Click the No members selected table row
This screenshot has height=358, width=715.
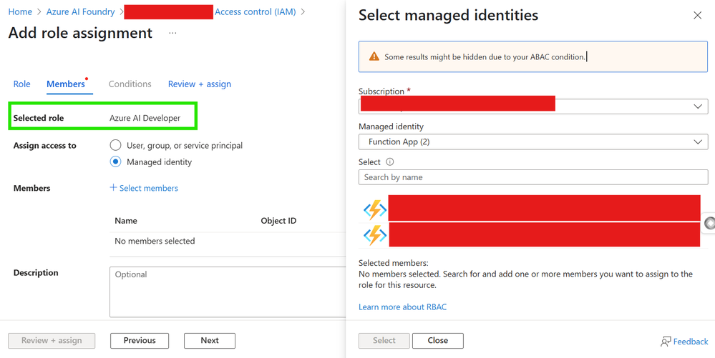click(x=228, y=241)
